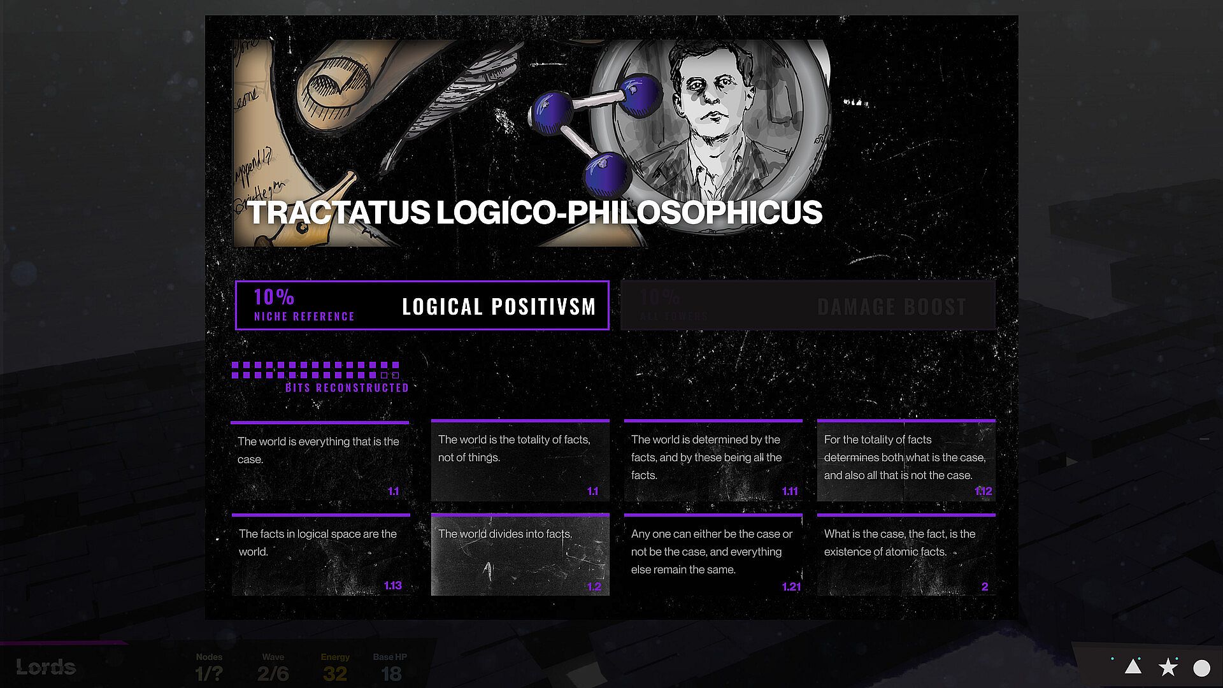The height and width of the screenshot is (688, 1223).
Task: Choose card "What is the case, the fact"
Action: coord(906,554)
